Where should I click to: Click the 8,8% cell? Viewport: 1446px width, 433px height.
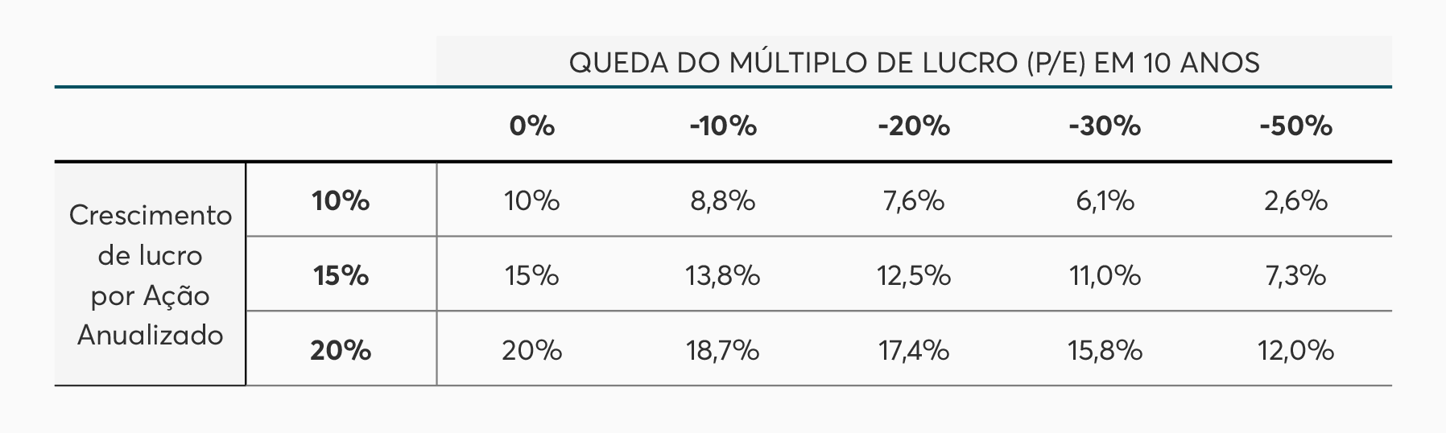coord(723,200)
